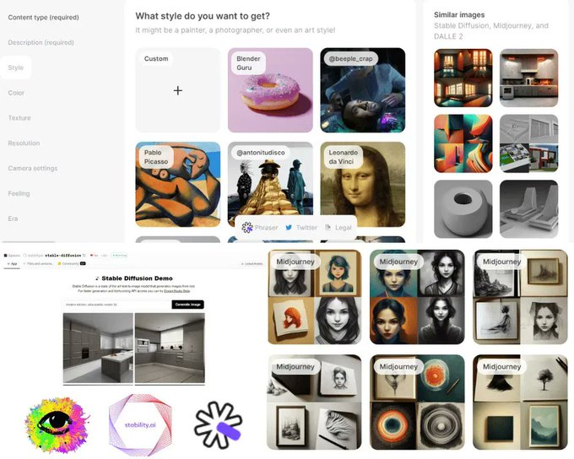Go to the Color step
The height and width of the screenshot is (459, 574).
click(16, 93)
